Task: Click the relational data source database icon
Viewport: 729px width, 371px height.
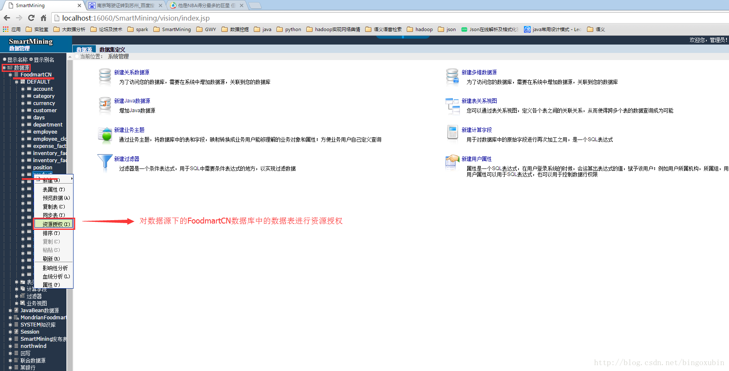Action: [x=105, y=77]
